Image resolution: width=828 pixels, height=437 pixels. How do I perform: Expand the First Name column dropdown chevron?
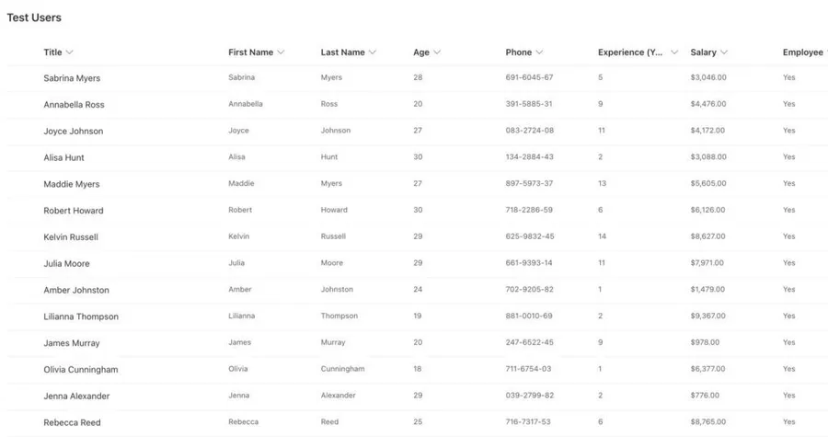point(281,52)
